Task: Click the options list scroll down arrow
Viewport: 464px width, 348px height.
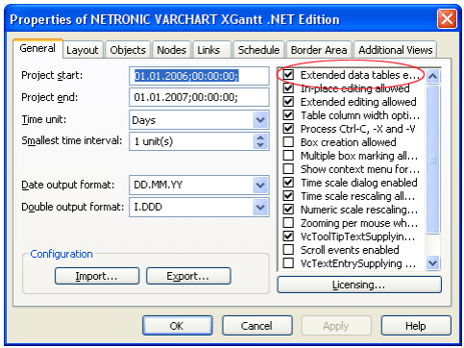Action: (432, 263)
